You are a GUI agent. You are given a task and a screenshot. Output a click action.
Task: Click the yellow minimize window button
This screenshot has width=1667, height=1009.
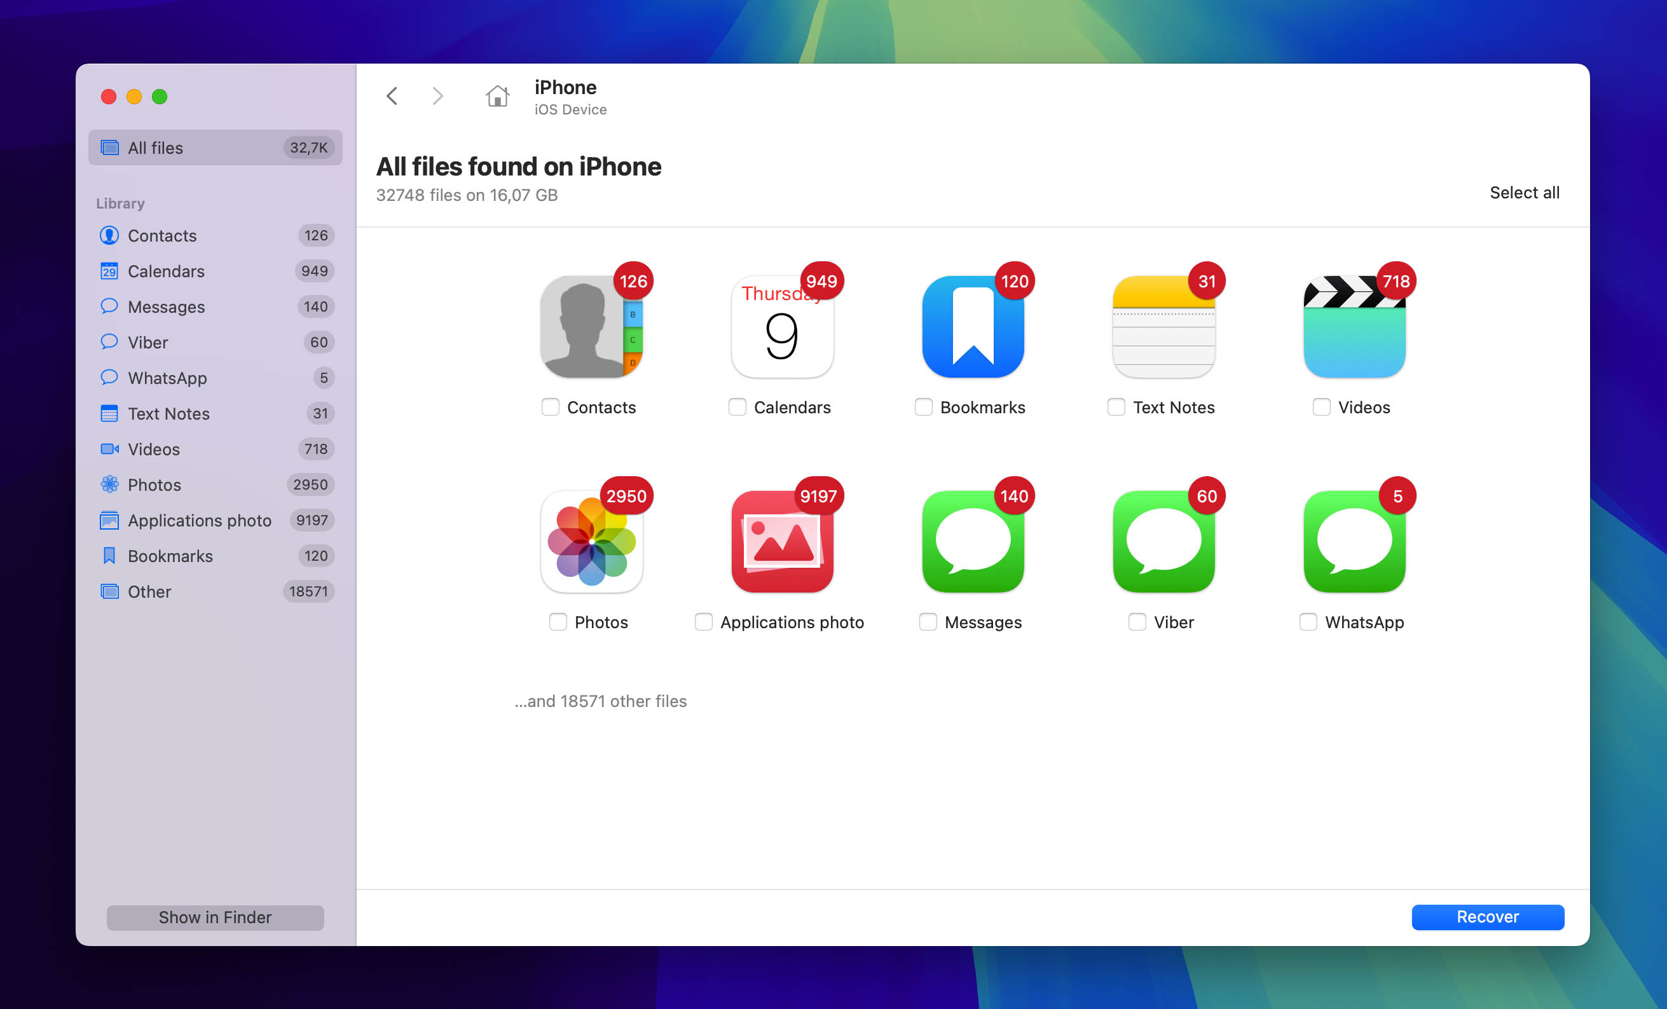pos(134,97)
